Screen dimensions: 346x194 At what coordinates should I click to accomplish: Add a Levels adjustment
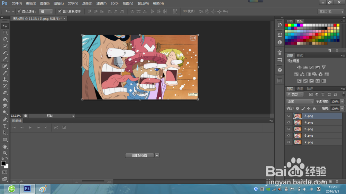(x=306, y=67)
